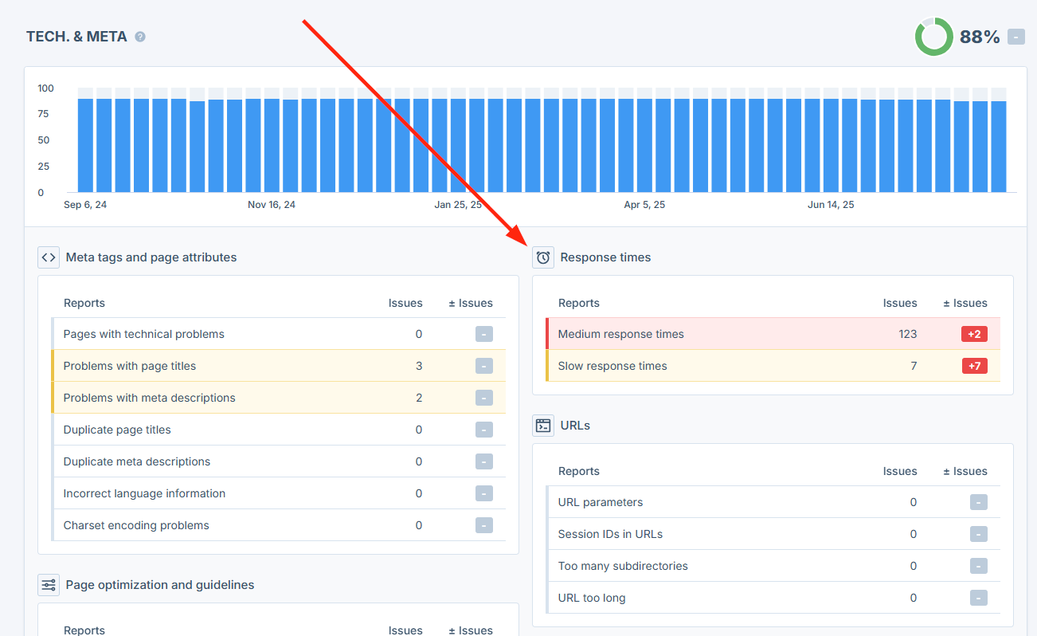Open the Session IDs in URLs report
Viewport: 1037px width, 636px height.
point(610,534)
